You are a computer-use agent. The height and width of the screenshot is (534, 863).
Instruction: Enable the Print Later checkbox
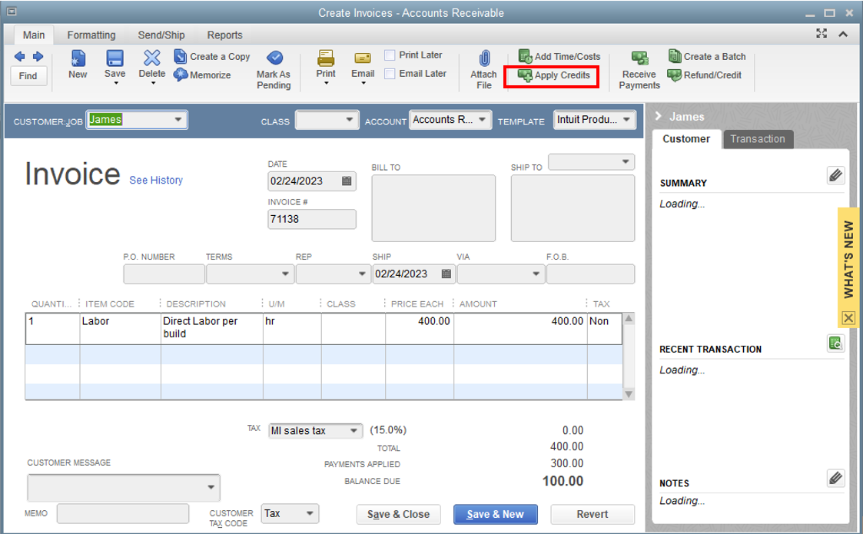coord(391,55)
